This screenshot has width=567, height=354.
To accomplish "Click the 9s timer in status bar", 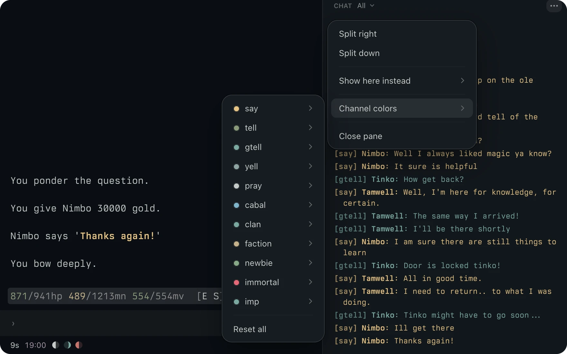I will tap(15, 345).
